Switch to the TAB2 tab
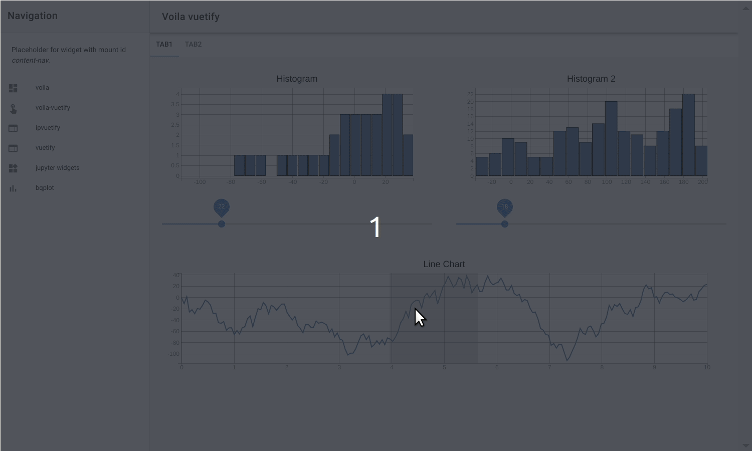 [x=193, y=44]
